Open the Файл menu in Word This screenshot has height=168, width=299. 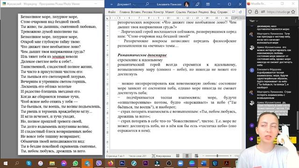[x=112, y=12]
